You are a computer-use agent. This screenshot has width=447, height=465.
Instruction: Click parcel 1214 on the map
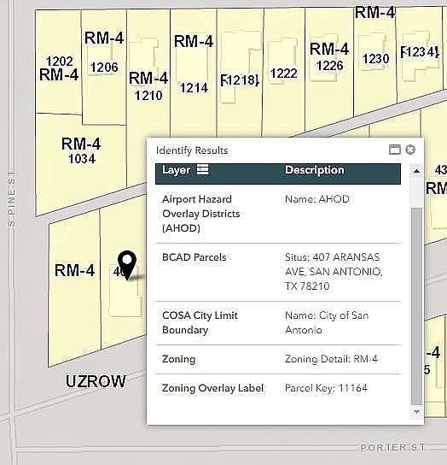tap(194, 88)
